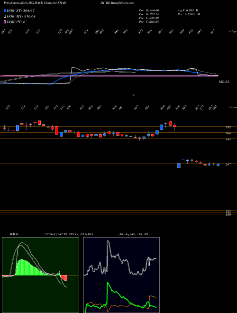This screenshot has height=313, width=237.
Task: Click the 385 price level label
Action: pos(228,127)
